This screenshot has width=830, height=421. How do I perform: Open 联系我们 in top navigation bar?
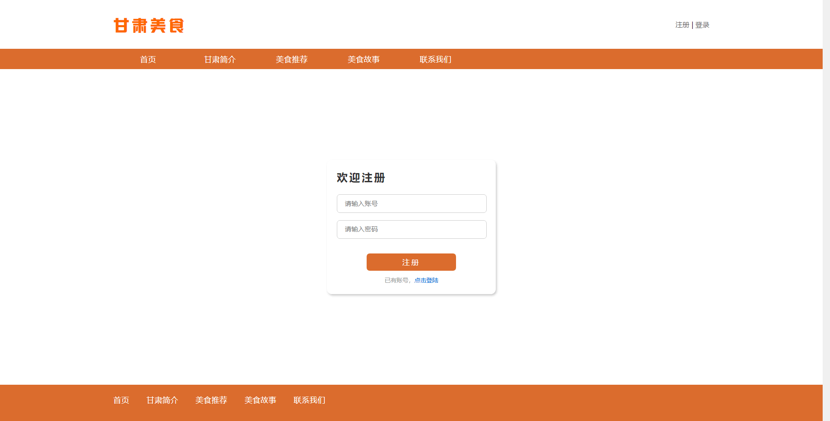(435, 60)
